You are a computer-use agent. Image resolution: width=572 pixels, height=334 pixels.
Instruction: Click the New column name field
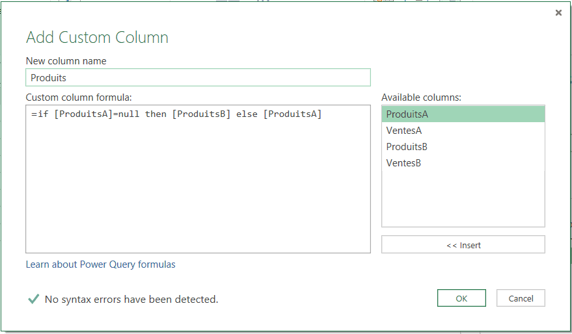pyautogui.click(x=198, y=77)
